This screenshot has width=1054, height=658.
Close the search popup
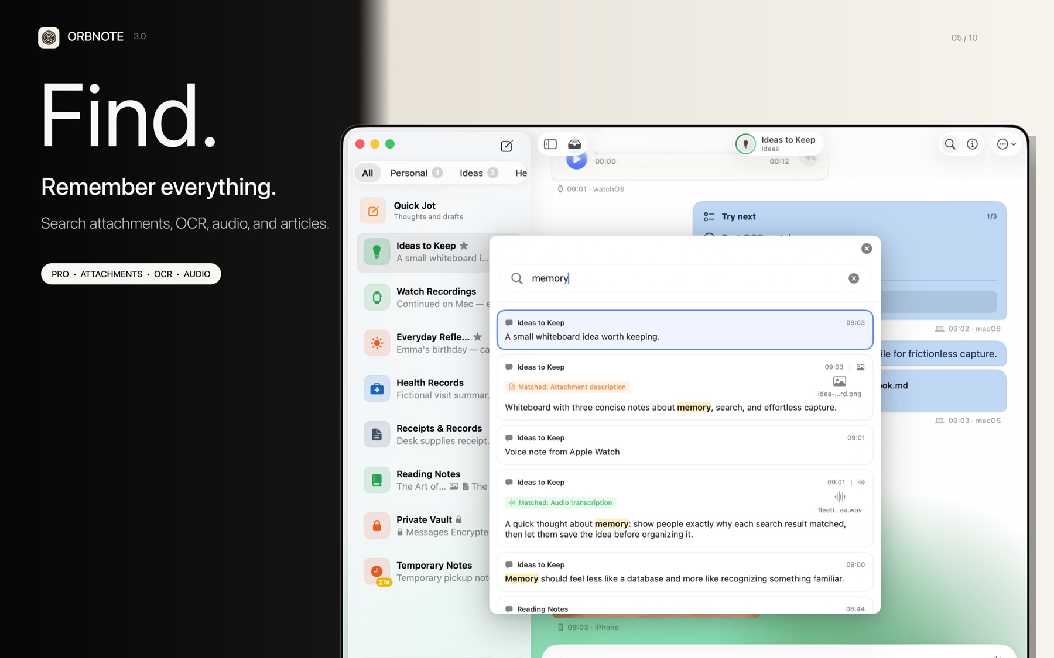pyautogui.click(x=867, y=249)
